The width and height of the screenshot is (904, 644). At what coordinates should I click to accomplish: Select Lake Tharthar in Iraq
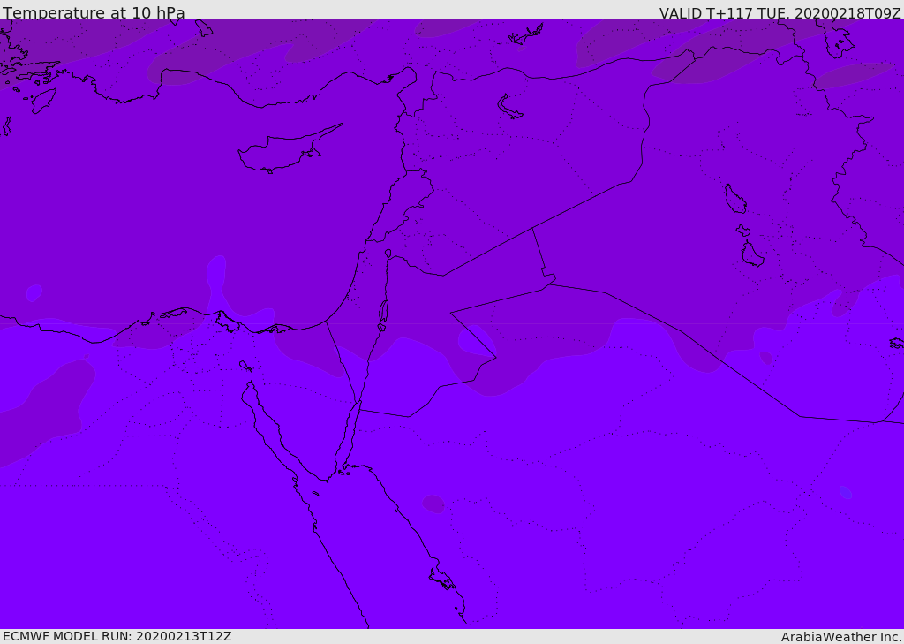(735, 199)
